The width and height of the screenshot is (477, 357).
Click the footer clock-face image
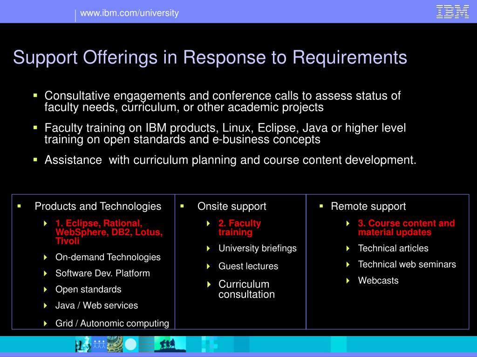click(115, 344)
